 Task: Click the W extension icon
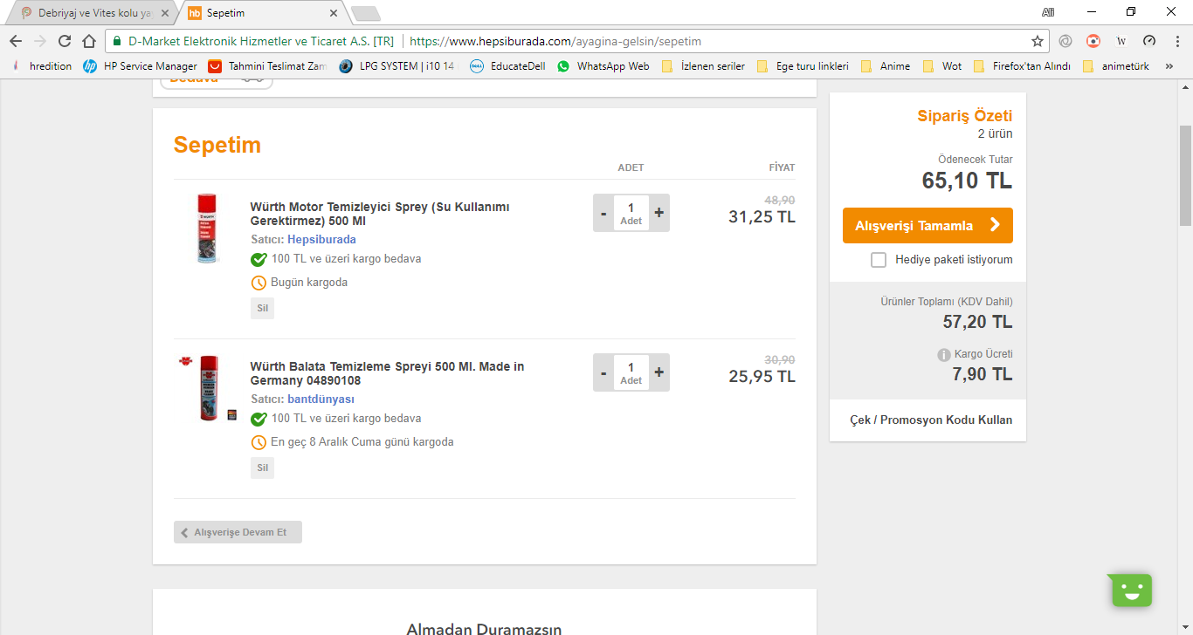(1121, 41)
